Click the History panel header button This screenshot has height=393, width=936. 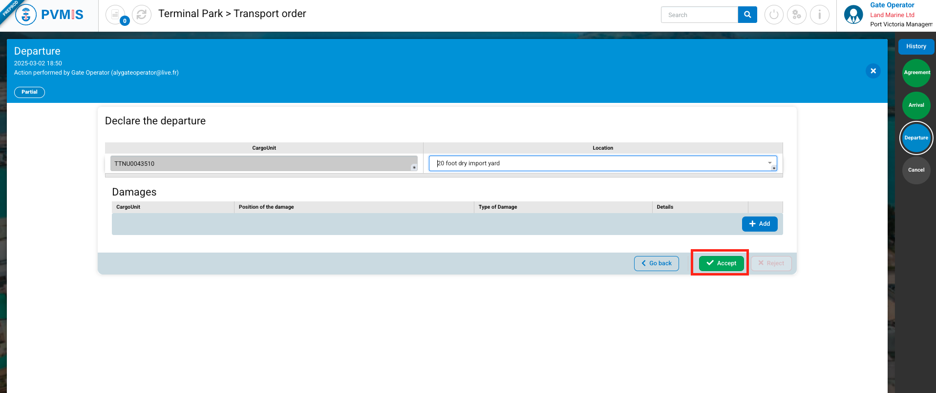[x=916, y=46]
